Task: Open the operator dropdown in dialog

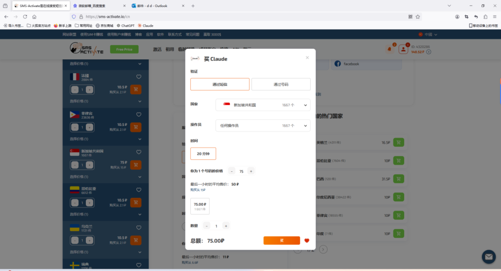Action: tap(263, 126)
